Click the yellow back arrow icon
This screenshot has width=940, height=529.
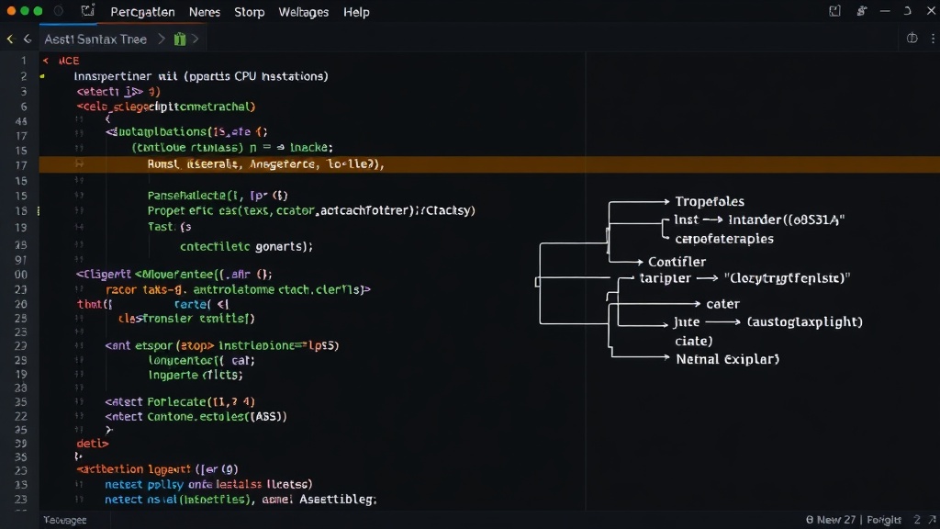(x=10, y=39)
